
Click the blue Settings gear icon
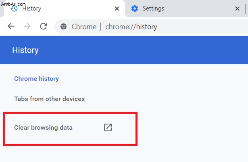click(x=135, y=8)
